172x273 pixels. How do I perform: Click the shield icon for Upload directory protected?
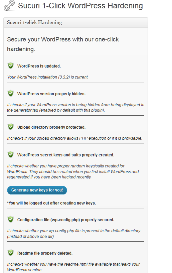tap(11, 127)
